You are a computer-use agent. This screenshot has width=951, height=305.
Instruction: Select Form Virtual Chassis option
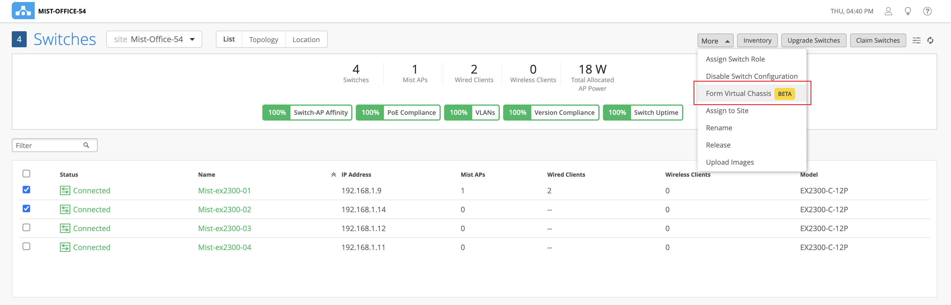(751, 93)
